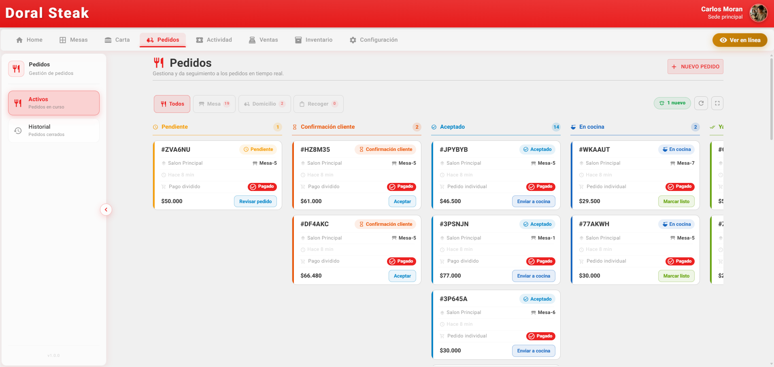Click the Doral Steak logo title
Viewport: 774px width, 367px height.
point(47,13)
